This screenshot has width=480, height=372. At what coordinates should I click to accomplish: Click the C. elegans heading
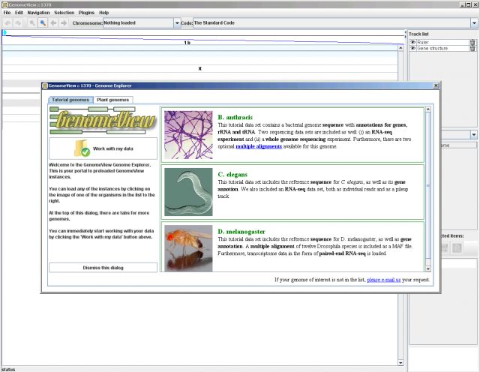(232, 175)
